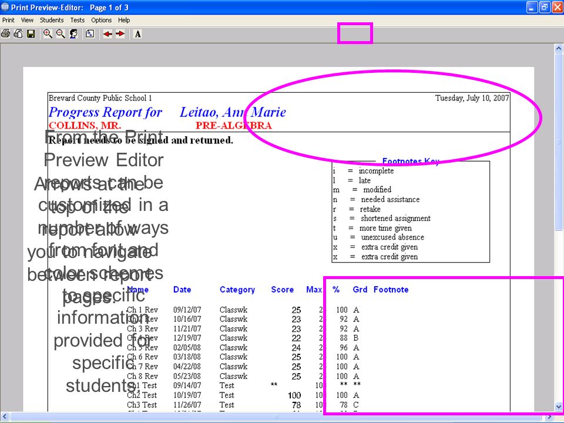Click the 'Score' column header
This screenshot has width=564, height=423.
click(x=283, y=290)
